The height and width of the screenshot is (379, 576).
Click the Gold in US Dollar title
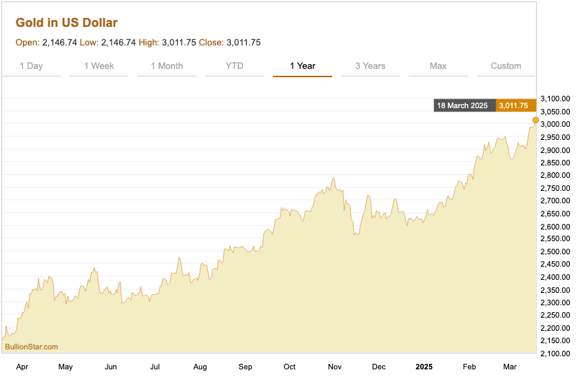67,23
